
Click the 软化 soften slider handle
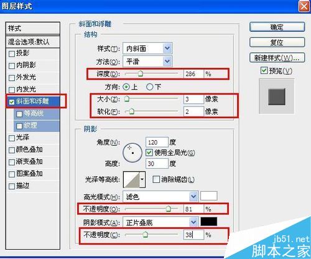click(131, 111)
